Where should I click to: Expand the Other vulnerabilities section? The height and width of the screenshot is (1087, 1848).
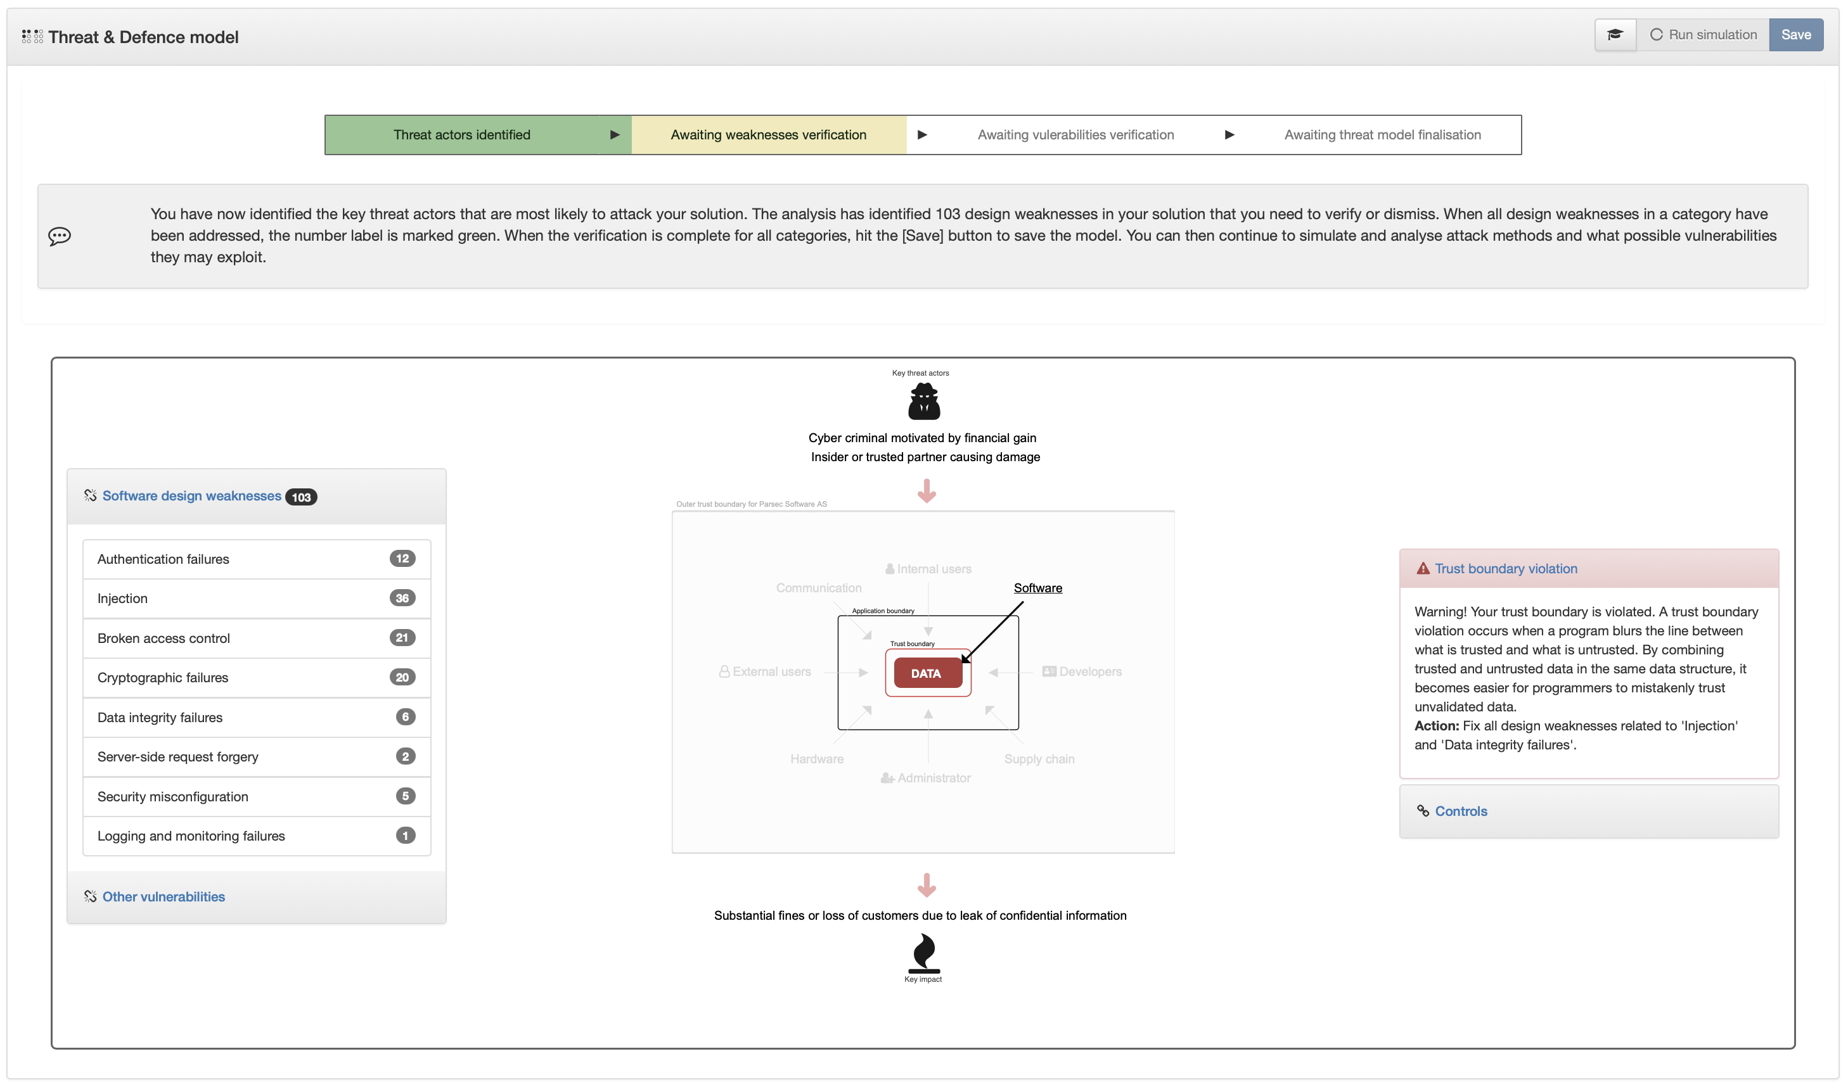pos(164,896)
